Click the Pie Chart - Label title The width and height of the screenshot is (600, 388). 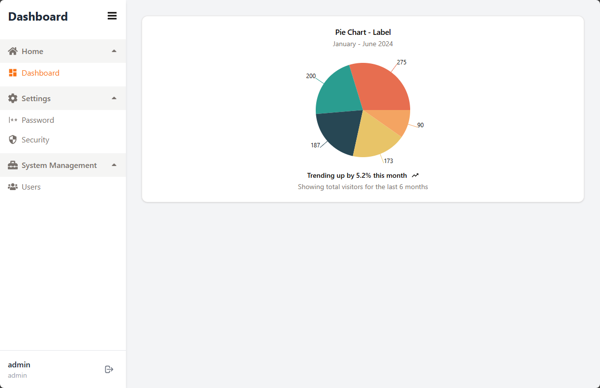pyautogui.click(x=363, y=32)
